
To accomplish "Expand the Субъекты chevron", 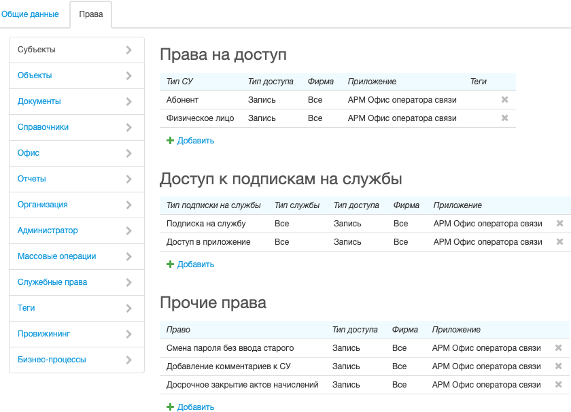I will coord(129,50).
